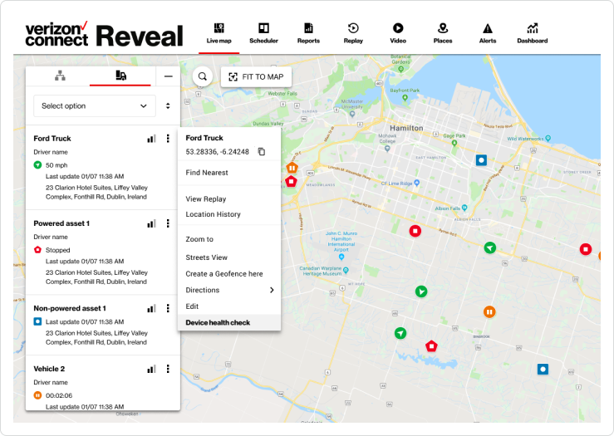Open Powered asset 1 three-dot menu
Viewport: 614px width, 436px height.
pos(168,223)
